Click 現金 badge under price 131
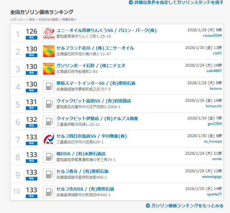 point(32,108)
